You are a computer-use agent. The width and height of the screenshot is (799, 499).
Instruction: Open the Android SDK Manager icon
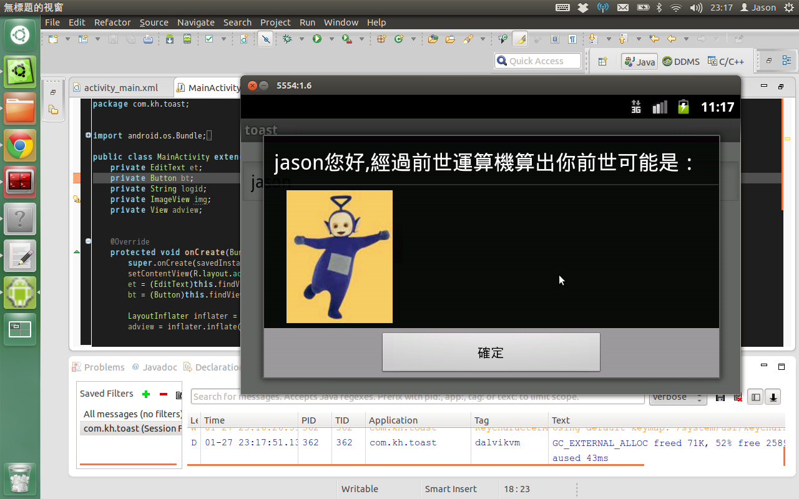[x=170, y=39]
